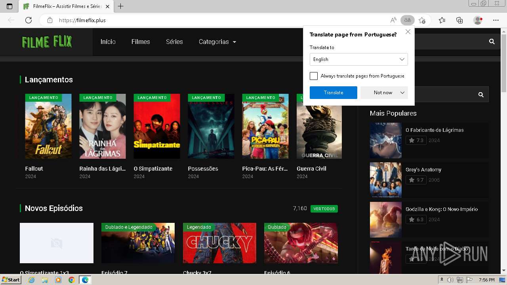
Task: Close the translate popup
Action: coord(408,32)
